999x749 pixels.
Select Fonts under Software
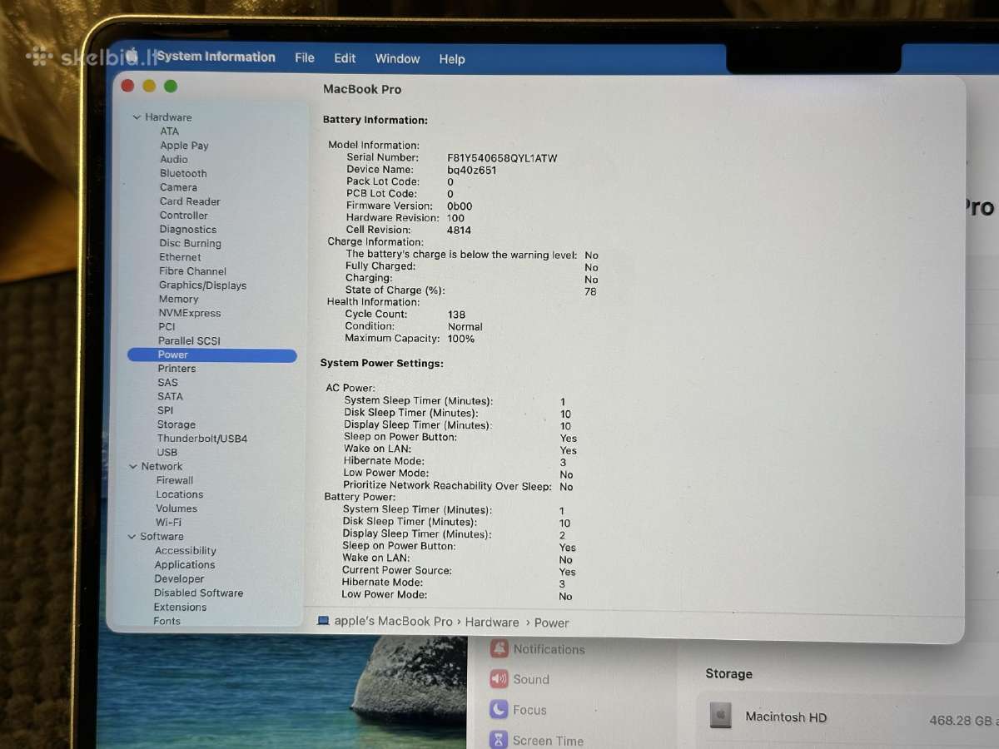pos(166,621)
